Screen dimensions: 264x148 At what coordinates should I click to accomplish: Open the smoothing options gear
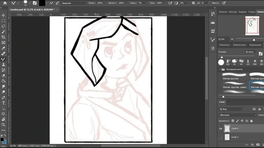click(x=193, y=3)
